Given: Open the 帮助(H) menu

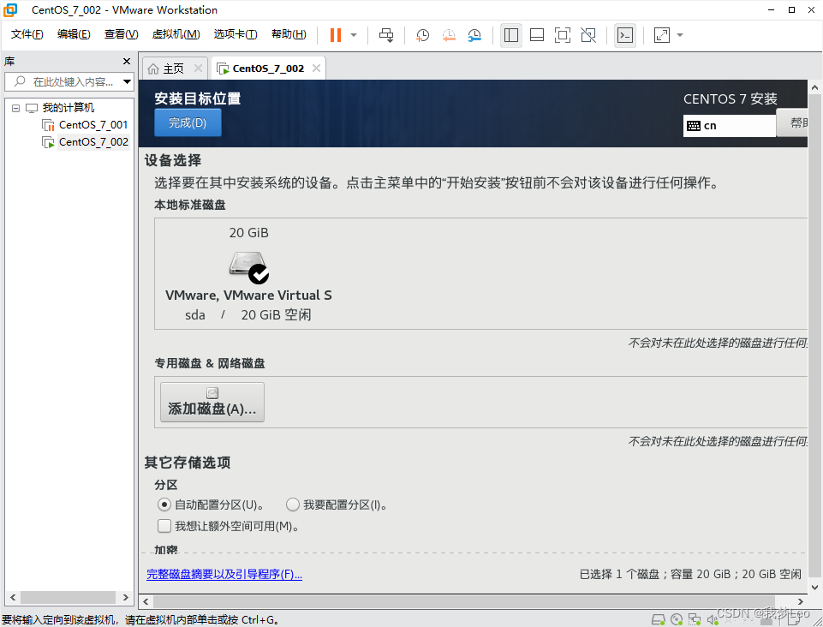Looking at the screenshot, I should (x=289, y=34).
